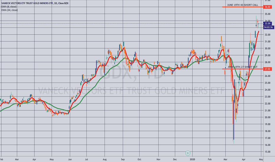275x162 pixels.
Task: Click the 35.00 price axis label
Action: click(267, 14)
